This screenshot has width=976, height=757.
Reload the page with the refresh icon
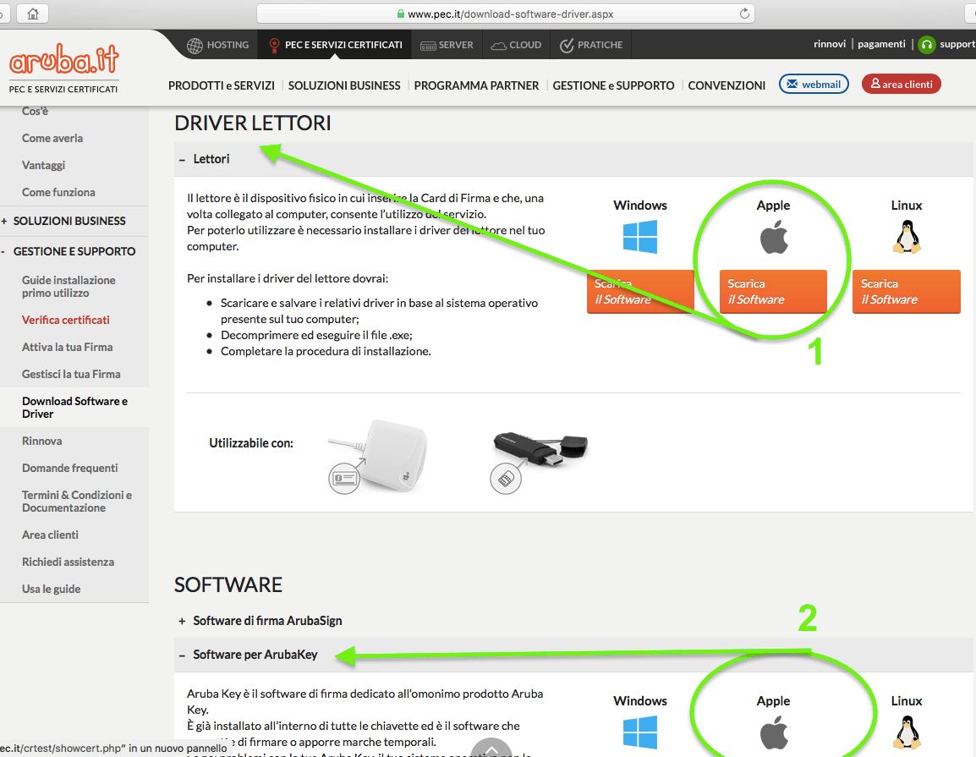pos(743,14)
